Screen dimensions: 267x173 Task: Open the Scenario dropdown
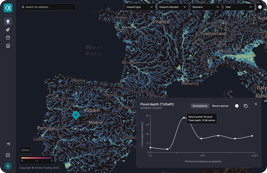pos(205,7)
